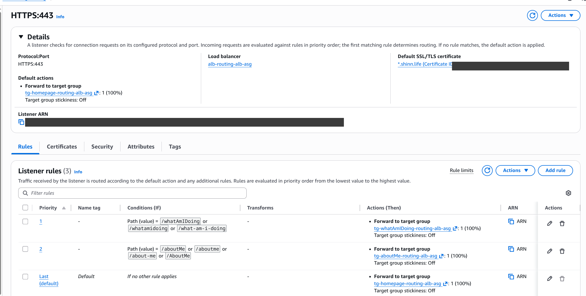Click external-link icon after tg-whatAmIDoing-routing-alb-asg
This screenshot has height=296, width=586.
(455, 228)
